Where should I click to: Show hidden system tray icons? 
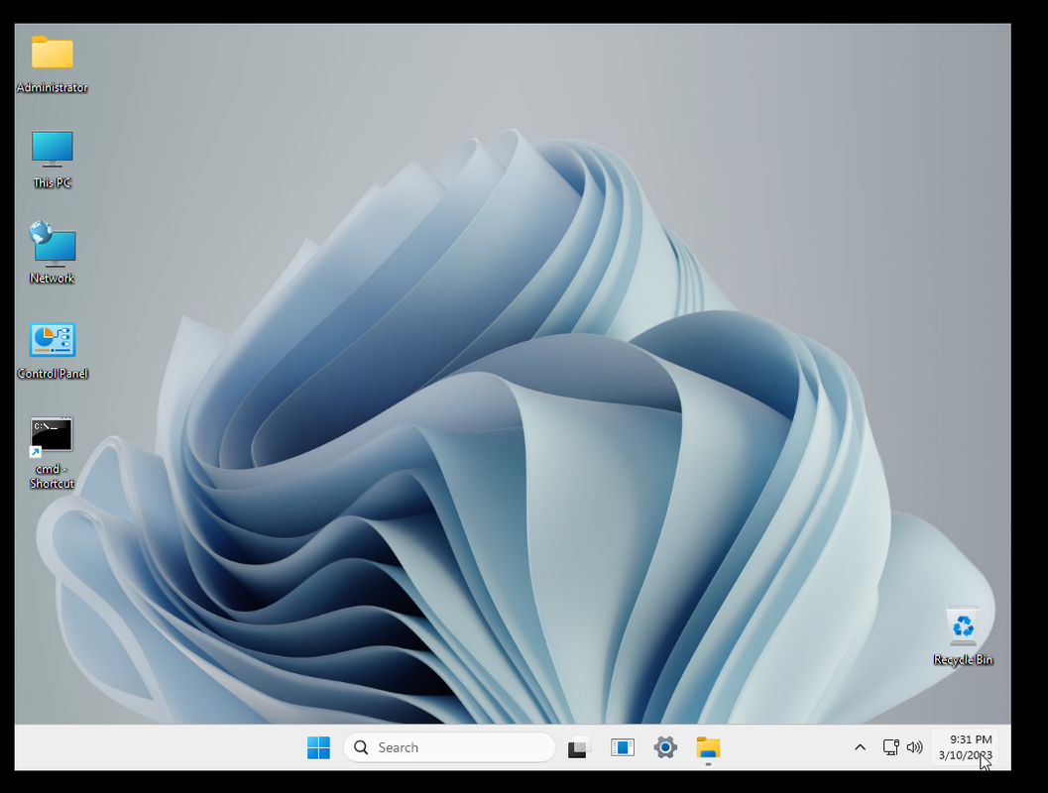861,747
